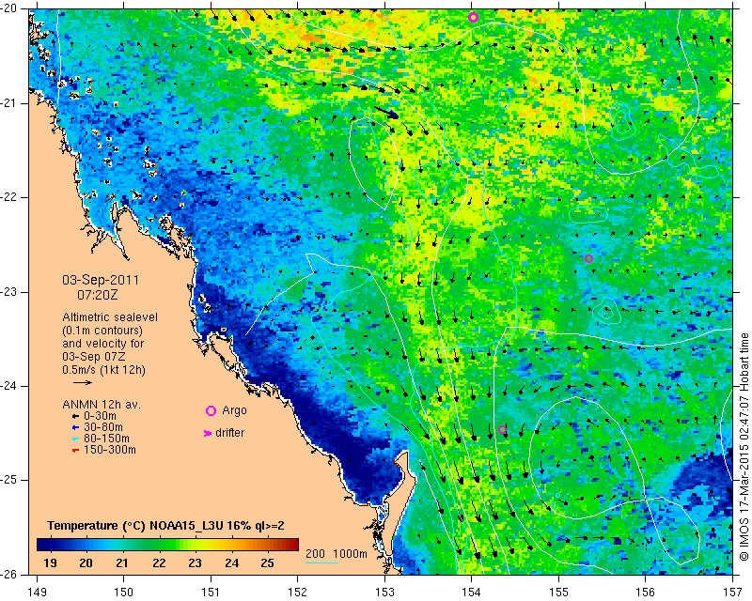Screen dimensions: 752x601
Task: Click the red 150-300m arrow legend icon
Action: tap(75, 450)
